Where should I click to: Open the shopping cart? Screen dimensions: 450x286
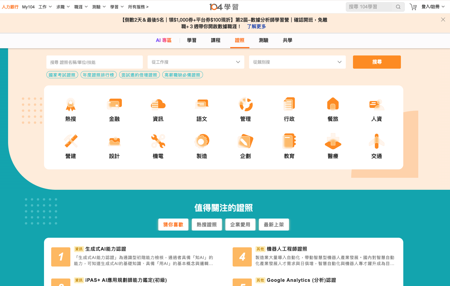(413, 7)
